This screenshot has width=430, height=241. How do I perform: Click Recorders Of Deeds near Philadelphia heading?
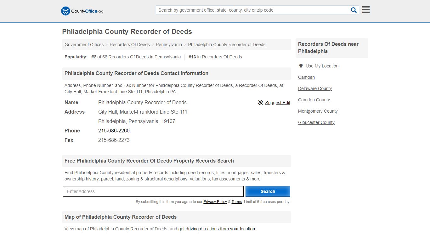click(328, 48)
